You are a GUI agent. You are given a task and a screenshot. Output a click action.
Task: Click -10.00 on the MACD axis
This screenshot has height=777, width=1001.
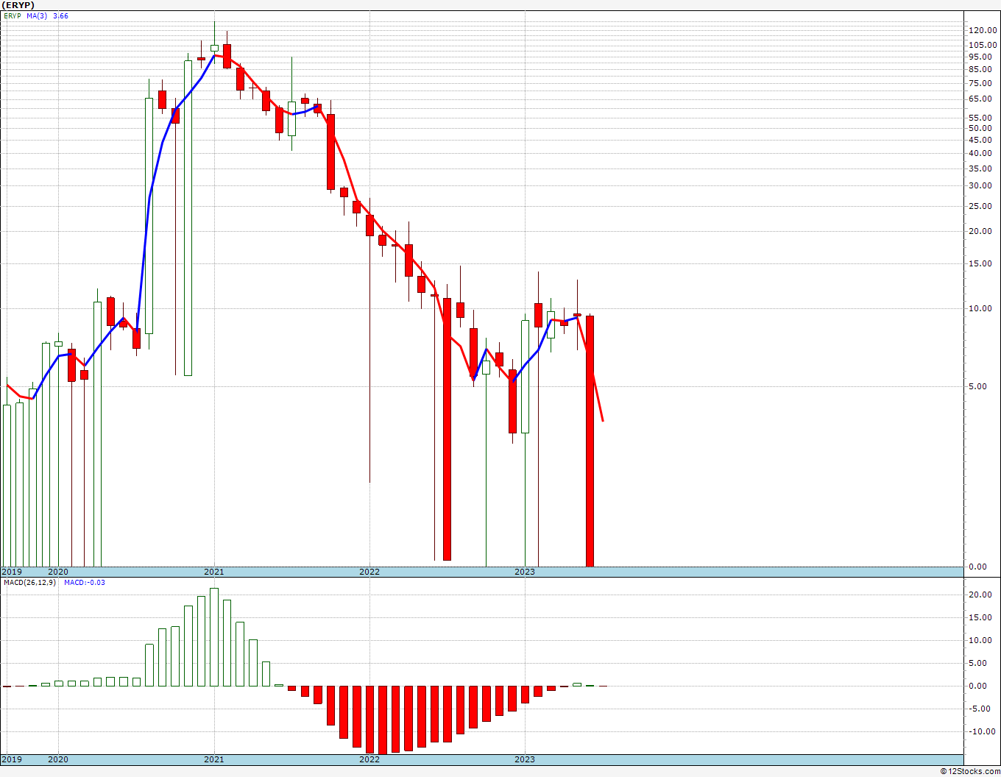(x=983, y=731)
